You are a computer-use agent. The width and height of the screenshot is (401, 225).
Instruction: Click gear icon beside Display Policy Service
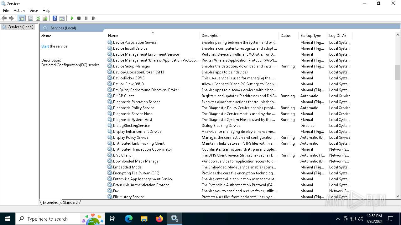point(110,137)
